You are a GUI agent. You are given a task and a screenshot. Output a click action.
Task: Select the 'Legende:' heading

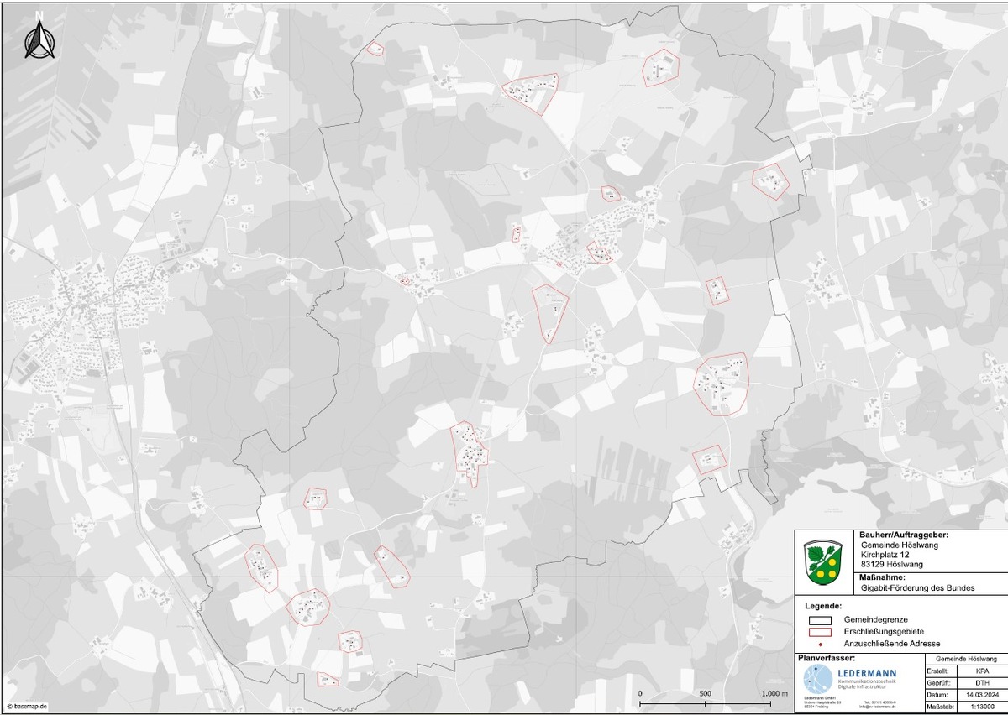[x=824, y=606]
